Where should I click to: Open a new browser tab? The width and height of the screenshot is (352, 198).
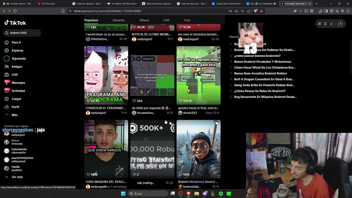click(x=317, y=4)
